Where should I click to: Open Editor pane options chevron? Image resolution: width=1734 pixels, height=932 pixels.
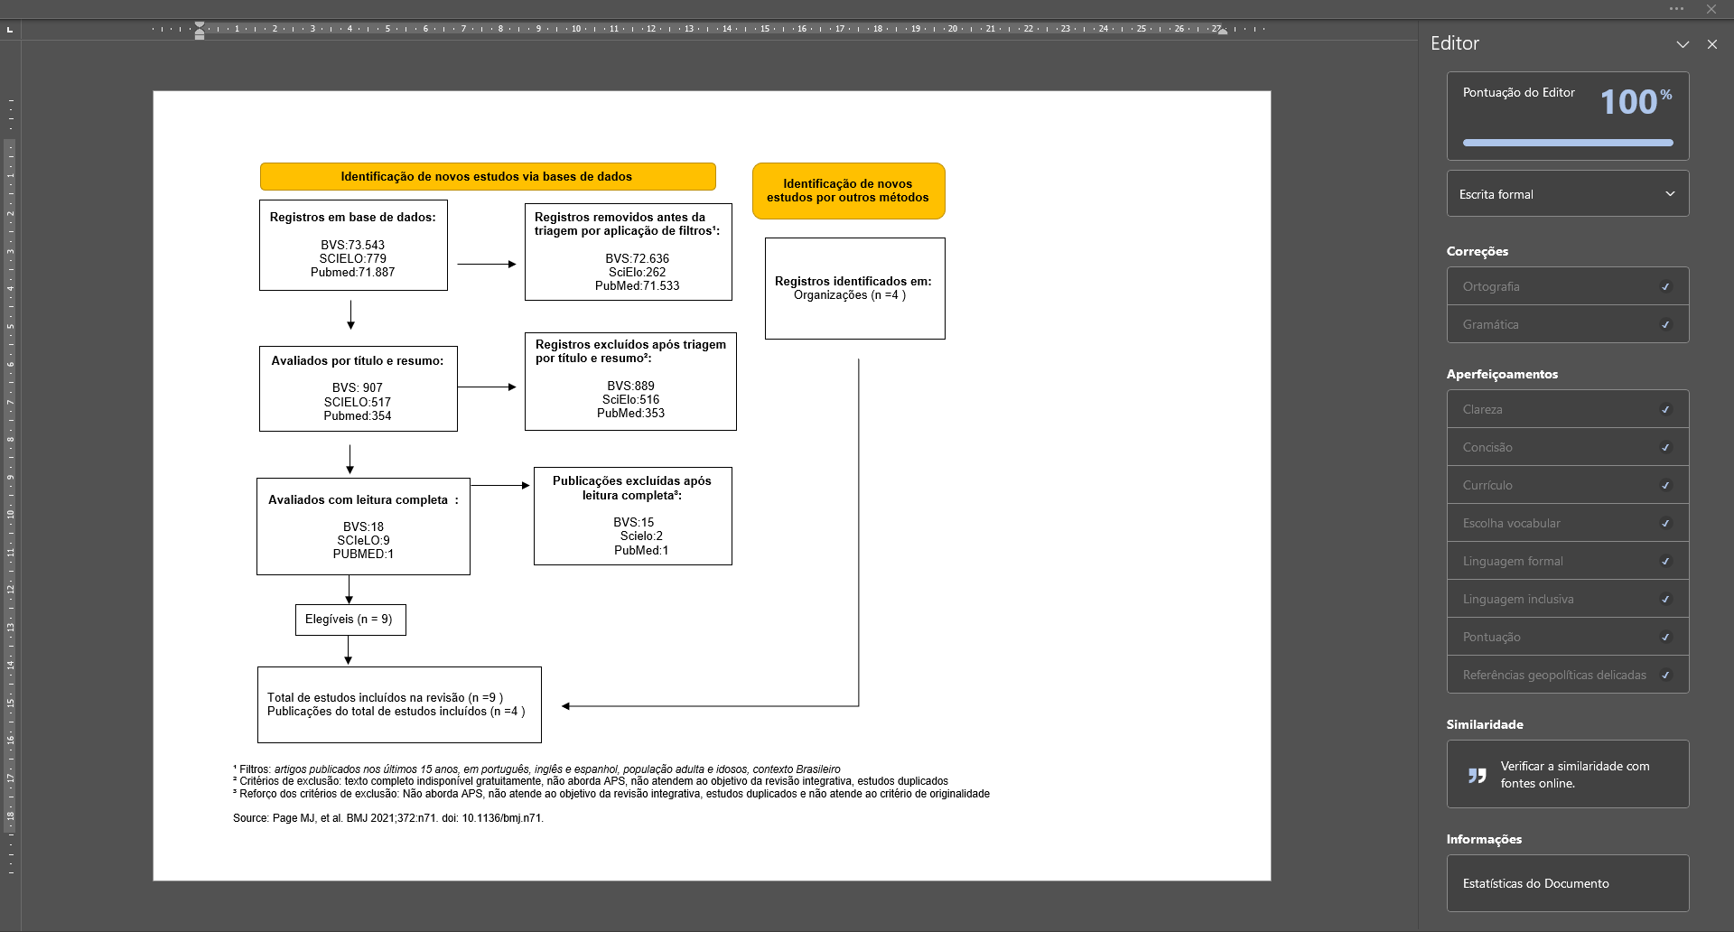point(1683,44)
